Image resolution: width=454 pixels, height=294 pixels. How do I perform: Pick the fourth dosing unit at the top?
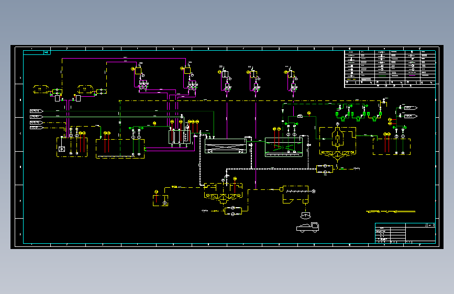coord(253,79)
